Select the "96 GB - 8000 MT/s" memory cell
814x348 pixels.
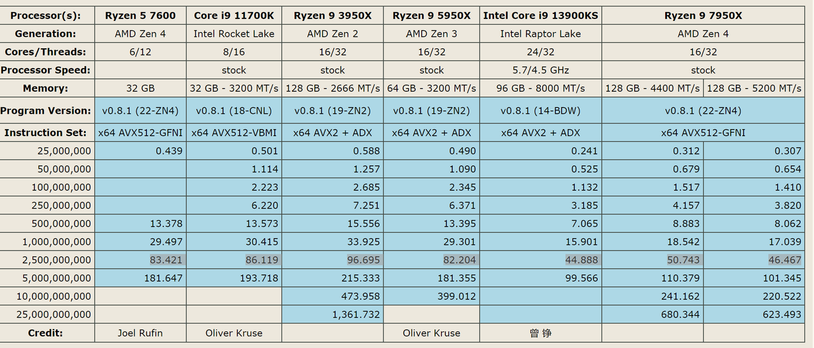(x=541, y=88)
